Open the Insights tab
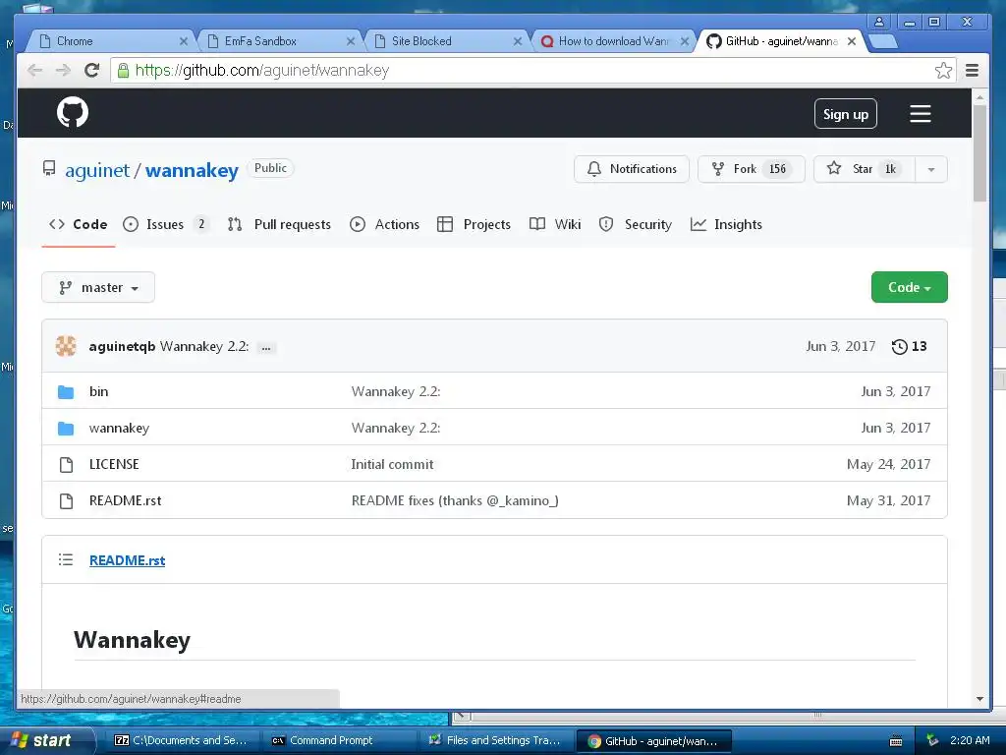1006x755 pixels. coord(726,225)
